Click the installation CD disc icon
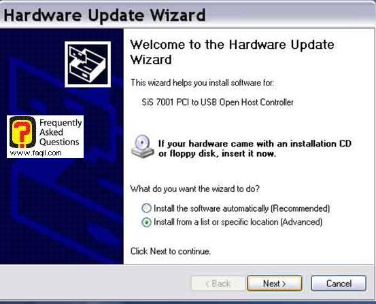376x304 pixels. (142, 147)
